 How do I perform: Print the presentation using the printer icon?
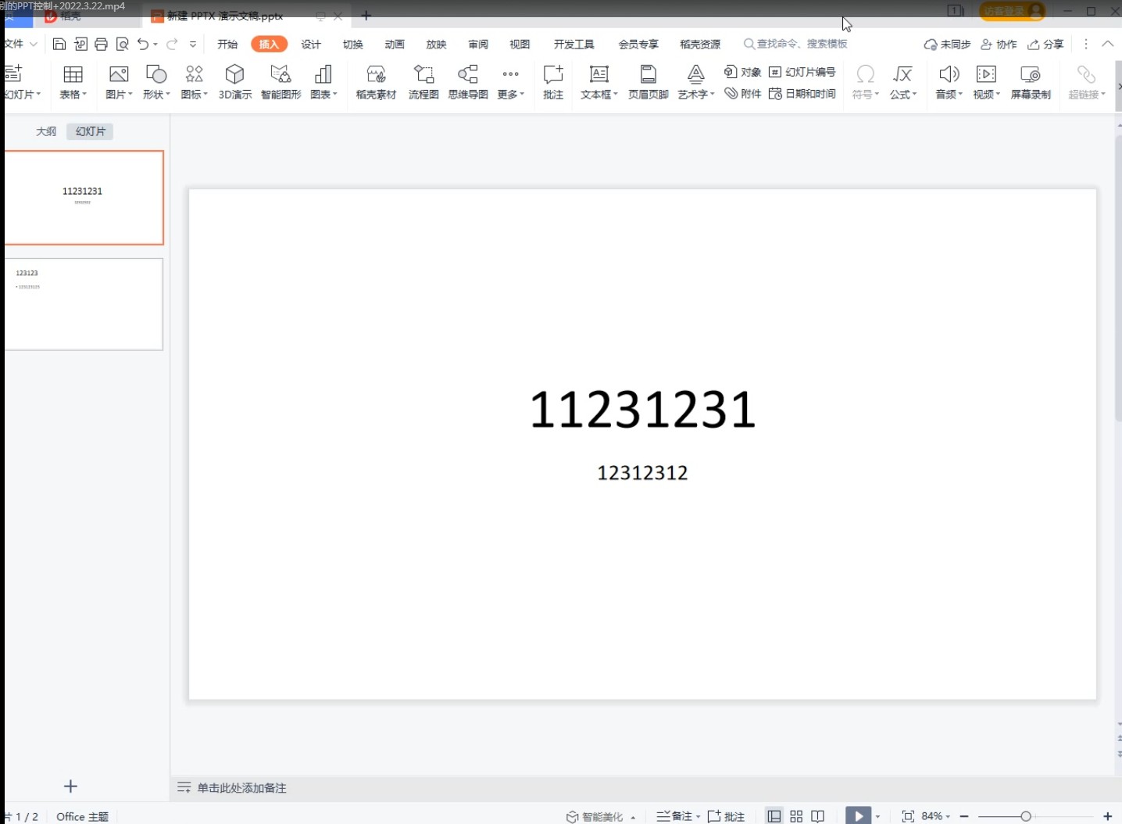[x=101, y=44]
